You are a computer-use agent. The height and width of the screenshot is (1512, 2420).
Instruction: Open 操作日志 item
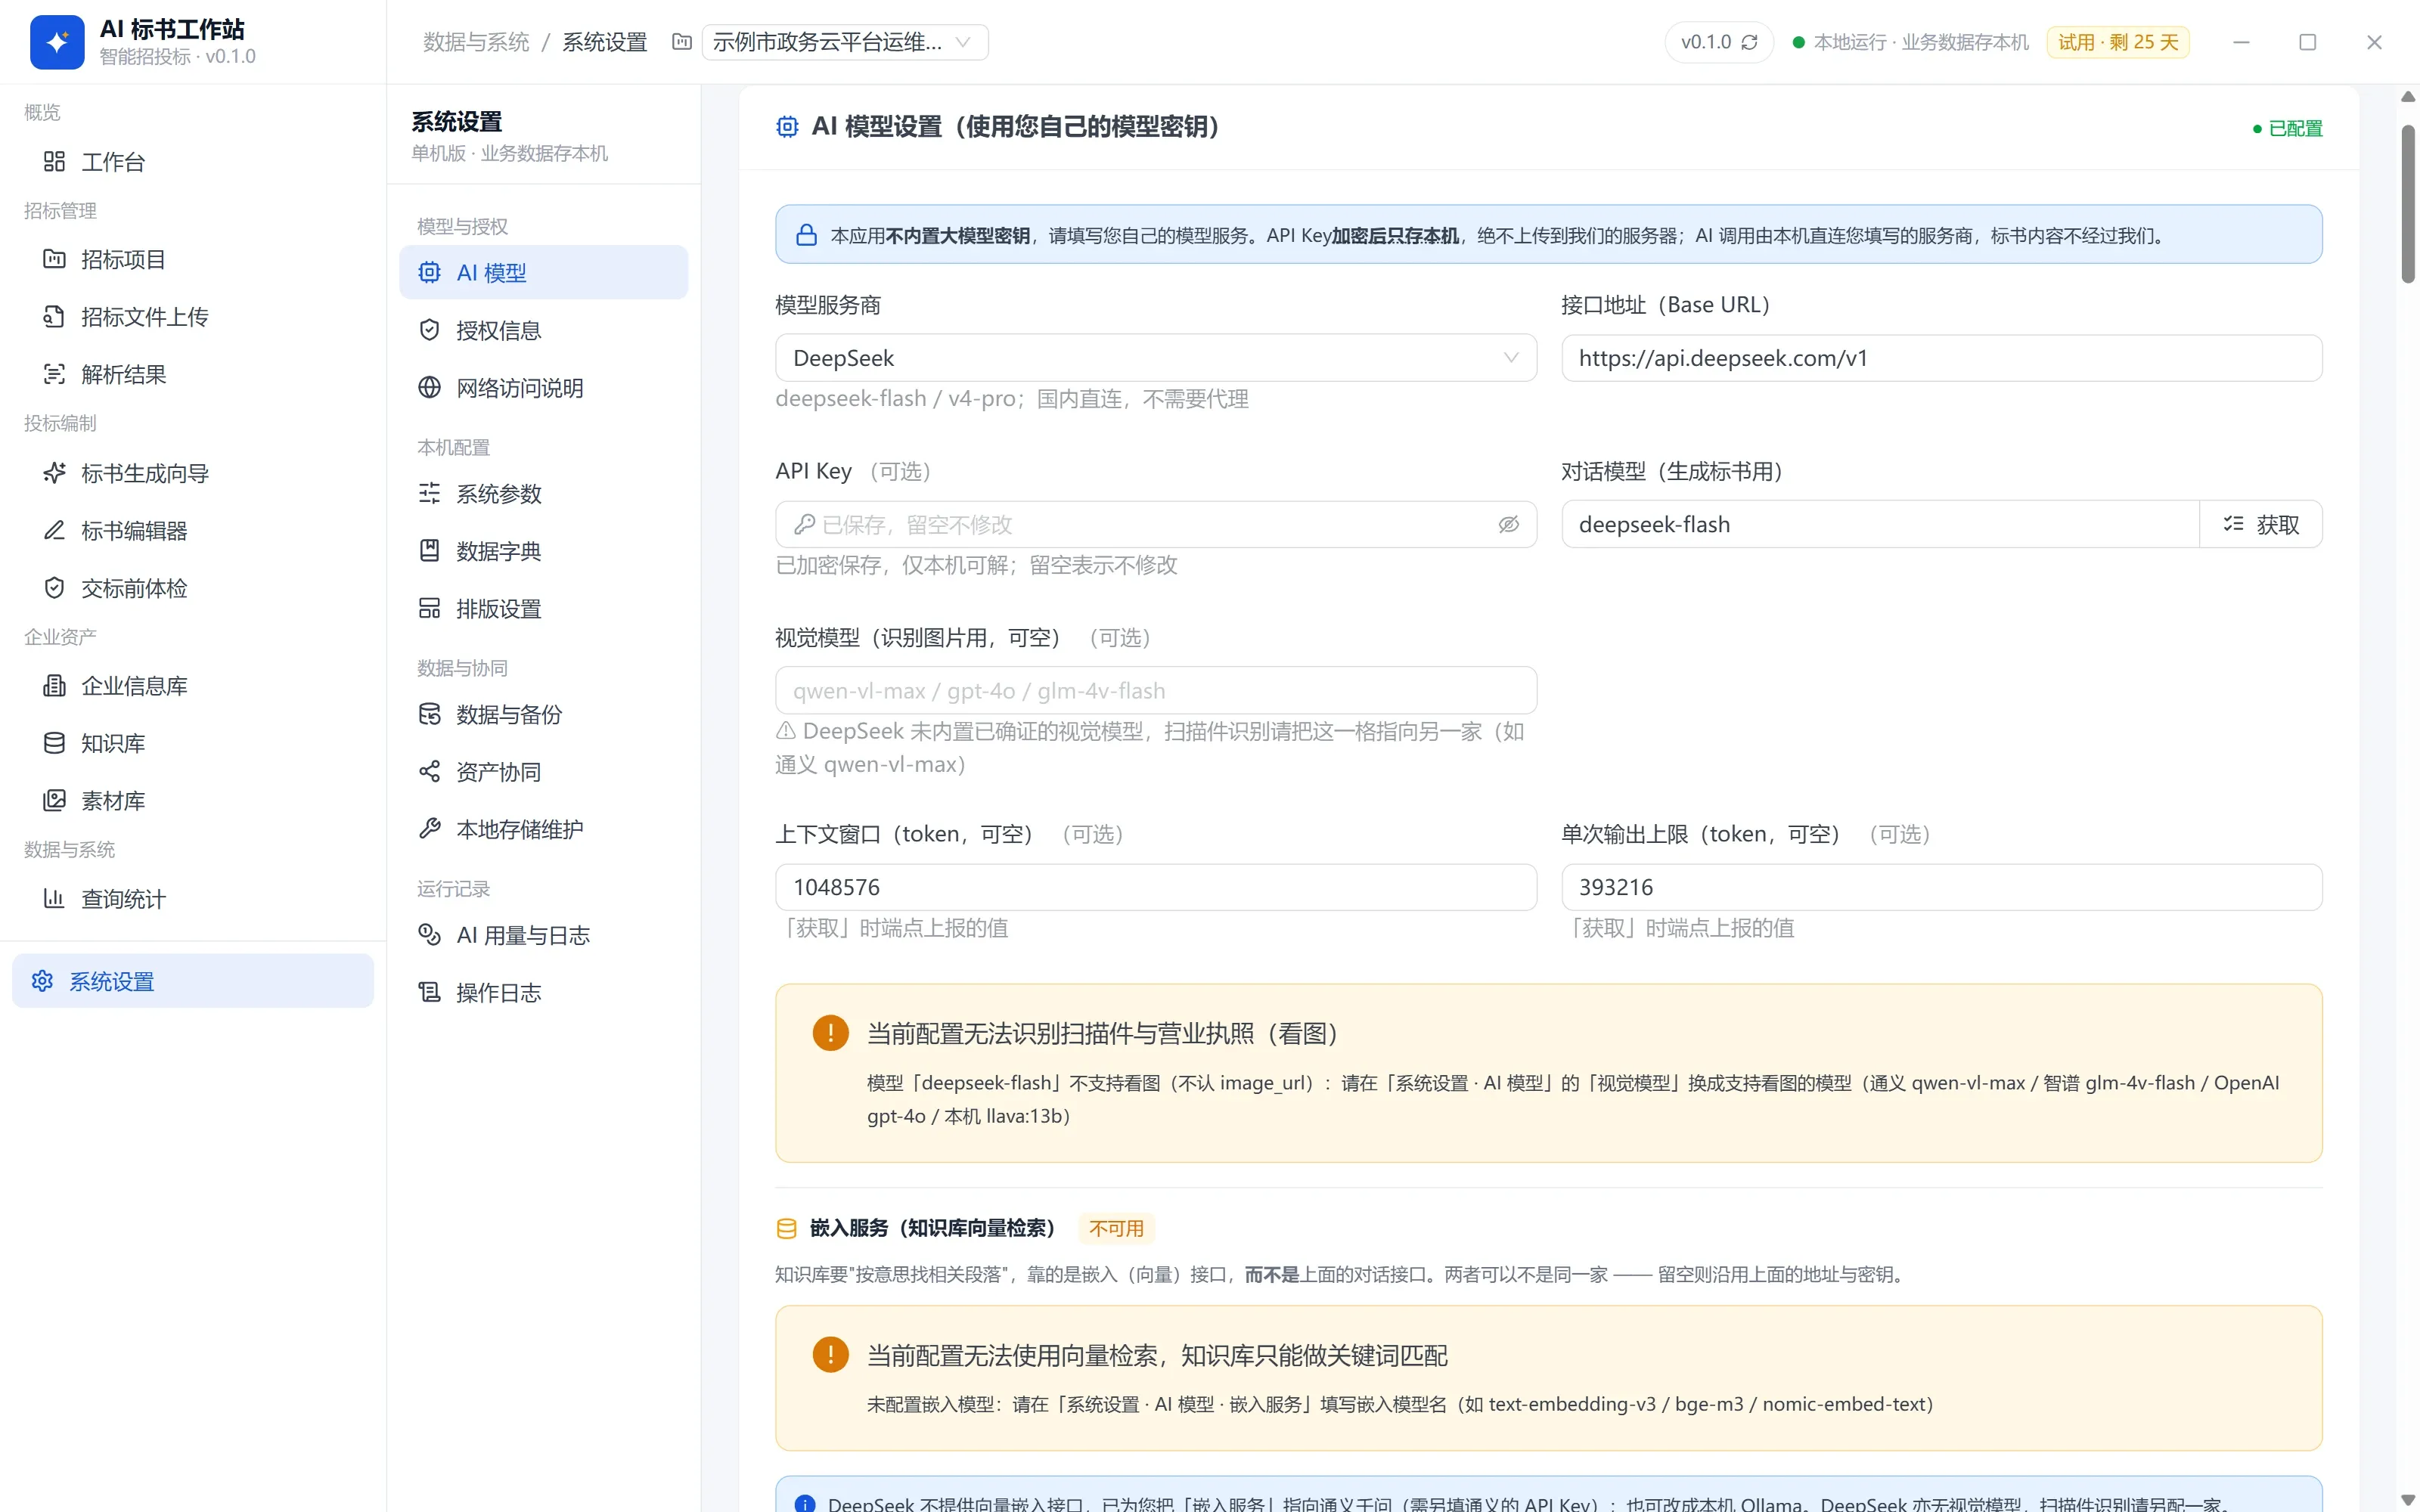pyautogui.click(x=543, y=992)
